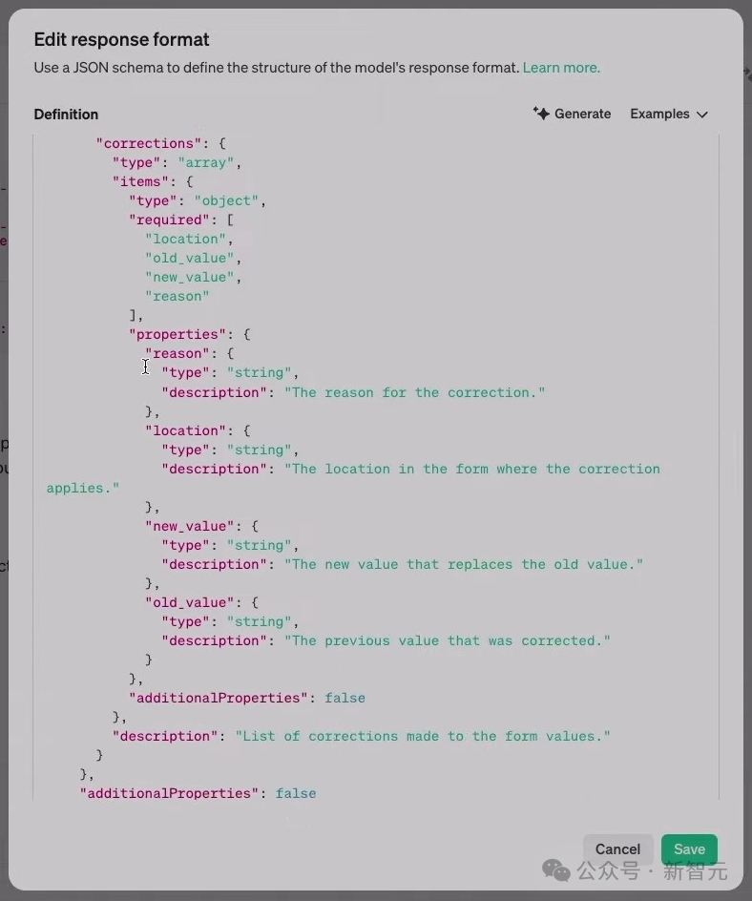Open the Learn more link
The height and width of the screenshot is (901, 752).
(561, 68)
